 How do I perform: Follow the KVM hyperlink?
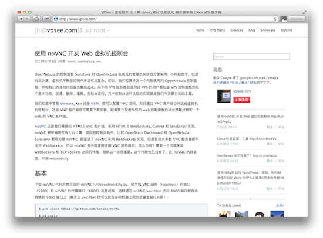95,104
